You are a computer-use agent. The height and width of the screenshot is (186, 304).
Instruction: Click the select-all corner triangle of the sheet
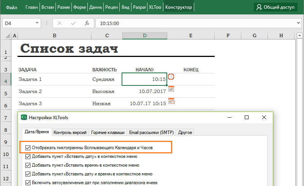tap(7, 36)
